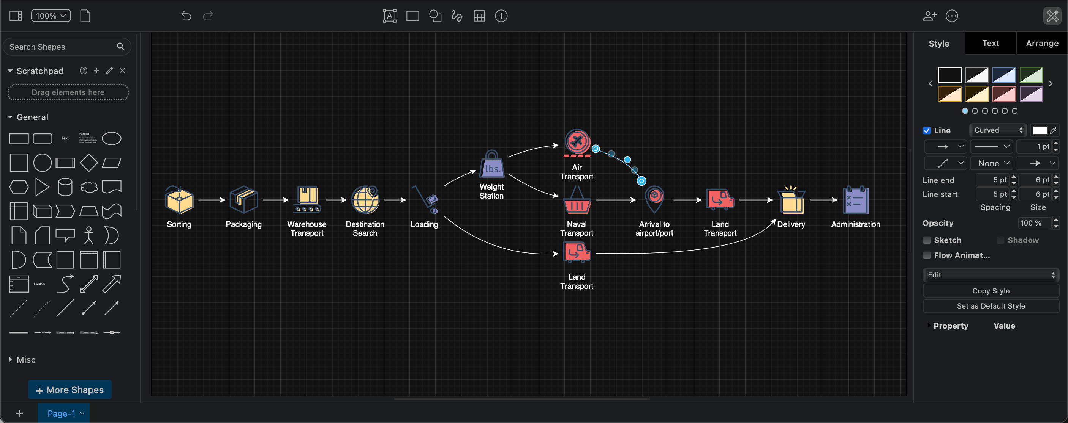Open the Text tab
Image resolution: width=1068 pixels, height=423 pixels.
[991, 43]
